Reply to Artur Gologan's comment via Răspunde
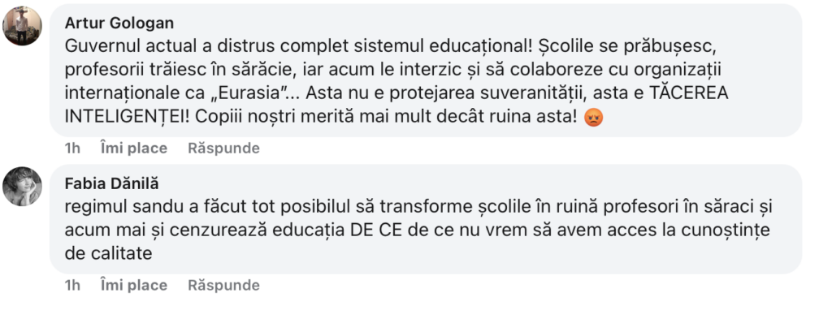 (224, 149)
